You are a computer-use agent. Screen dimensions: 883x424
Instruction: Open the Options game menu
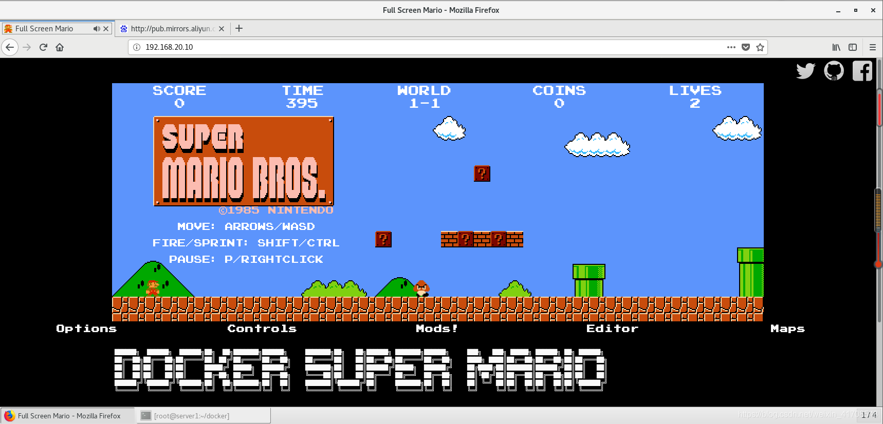pyautogui.click(x=86, y=329)
